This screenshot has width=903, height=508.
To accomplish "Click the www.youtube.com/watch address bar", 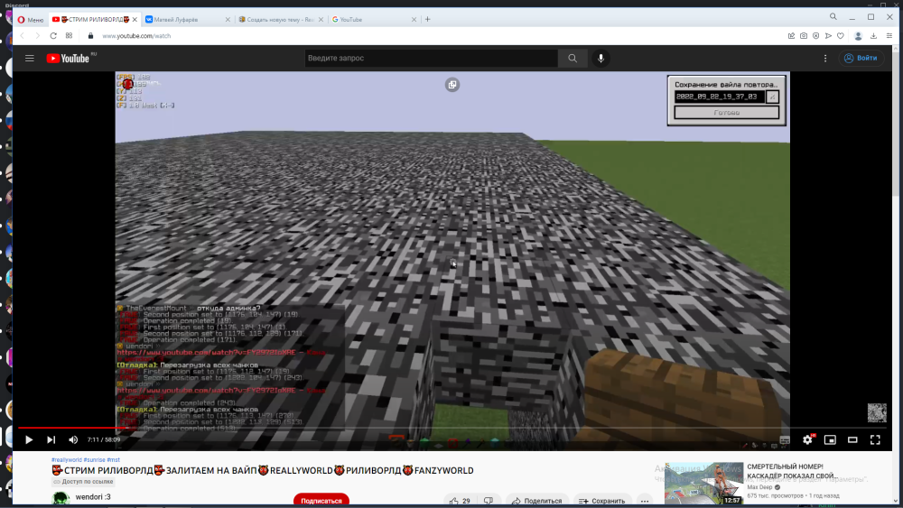I will [x=136, y=36].
